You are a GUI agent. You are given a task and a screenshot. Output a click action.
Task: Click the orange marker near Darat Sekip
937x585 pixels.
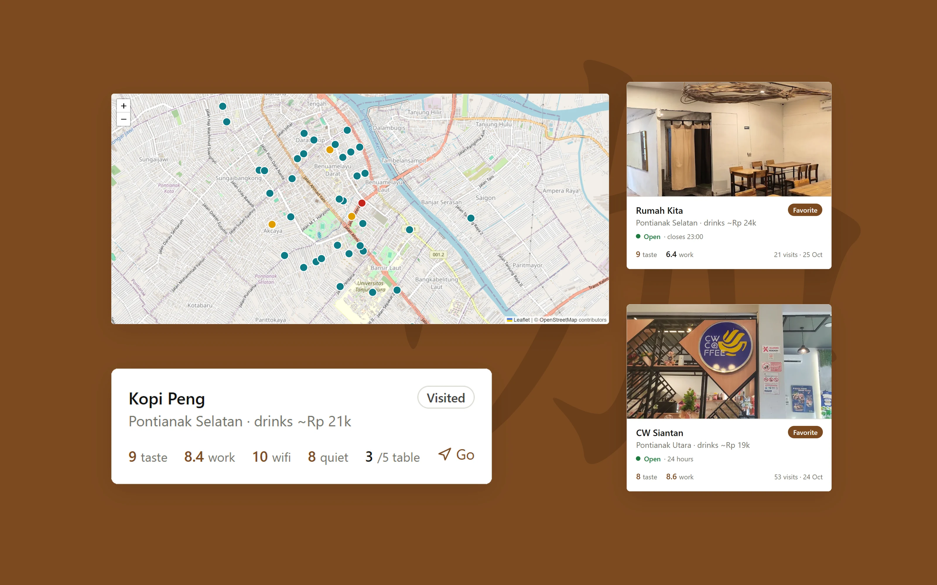tap(330, 150)
